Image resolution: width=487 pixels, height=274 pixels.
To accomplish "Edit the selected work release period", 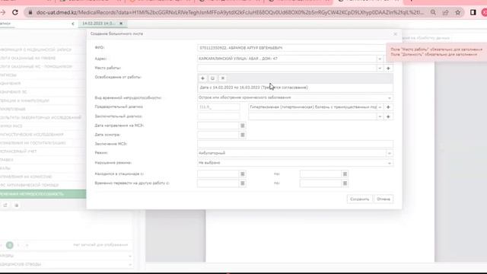I will 212,78.
